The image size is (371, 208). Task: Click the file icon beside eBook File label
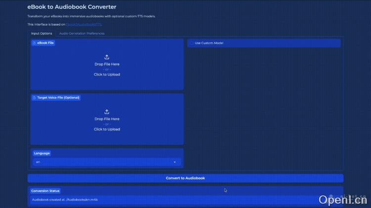click(34, 43)
